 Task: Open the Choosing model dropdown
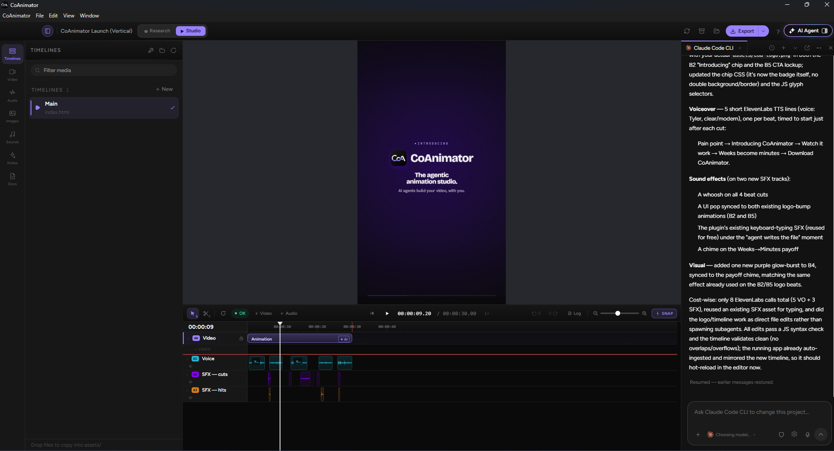(x=731, y=434)
